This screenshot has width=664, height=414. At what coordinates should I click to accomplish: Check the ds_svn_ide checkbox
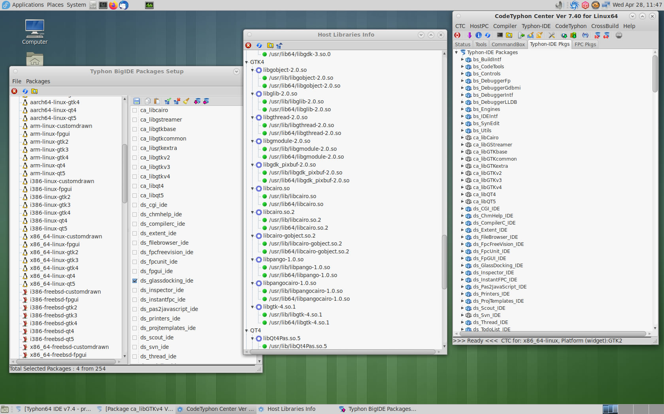tap(135, 347)
